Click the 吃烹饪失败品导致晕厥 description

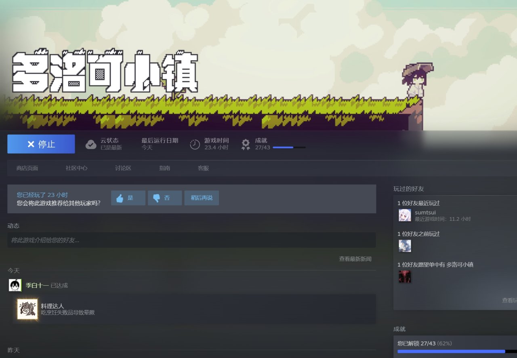click(68, 312)
